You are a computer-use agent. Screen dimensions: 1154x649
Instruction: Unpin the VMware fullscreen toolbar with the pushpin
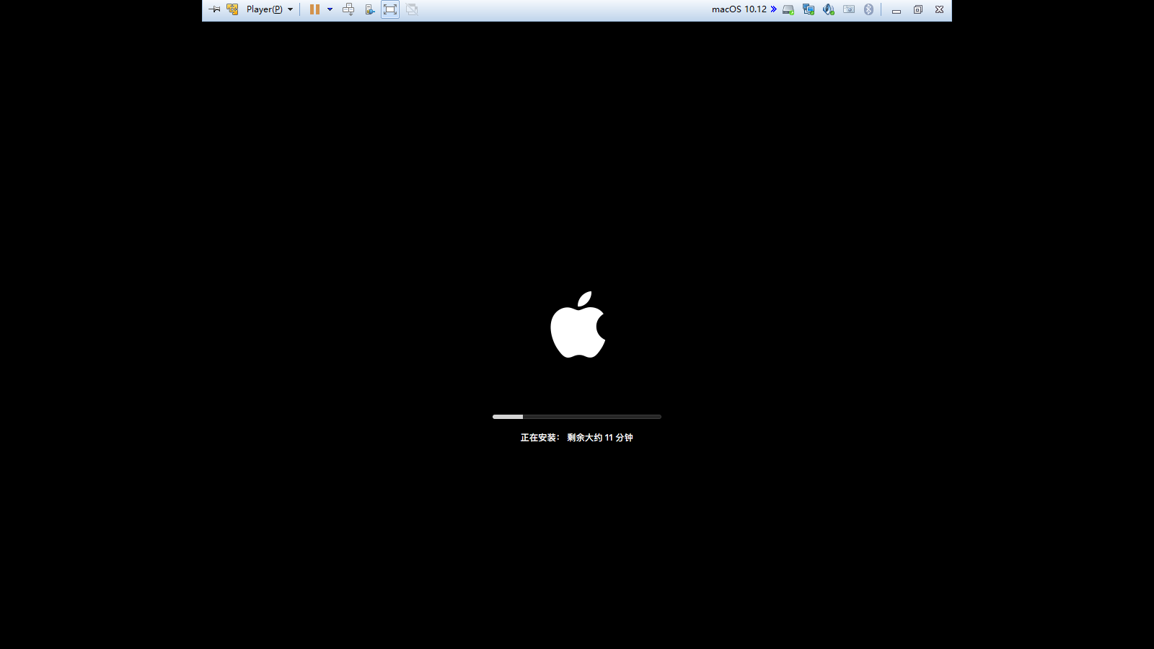214,9
